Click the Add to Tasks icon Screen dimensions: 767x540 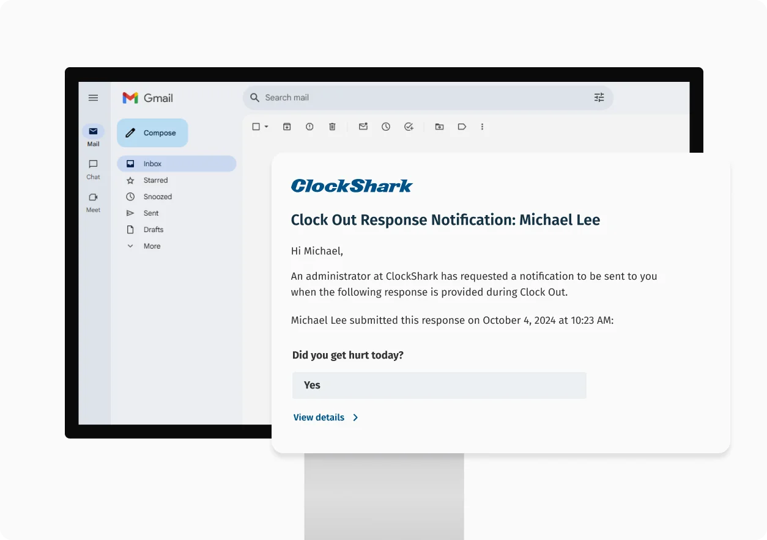point(409,126)
